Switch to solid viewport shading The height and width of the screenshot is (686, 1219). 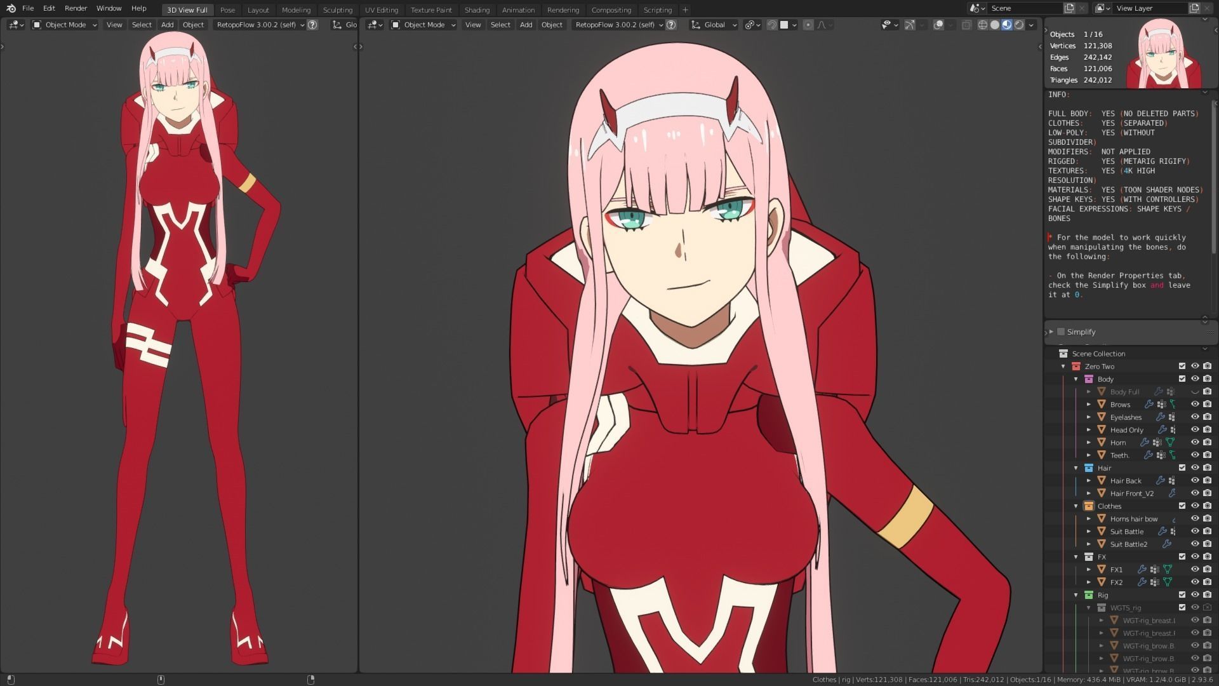click(995, 25)
